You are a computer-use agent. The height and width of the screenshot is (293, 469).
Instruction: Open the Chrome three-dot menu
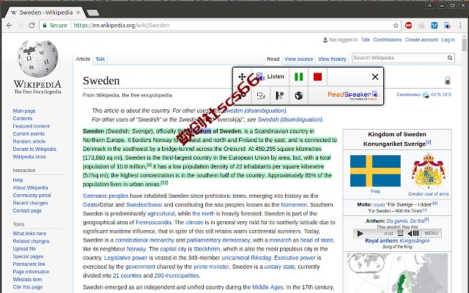tap(460, 26)
